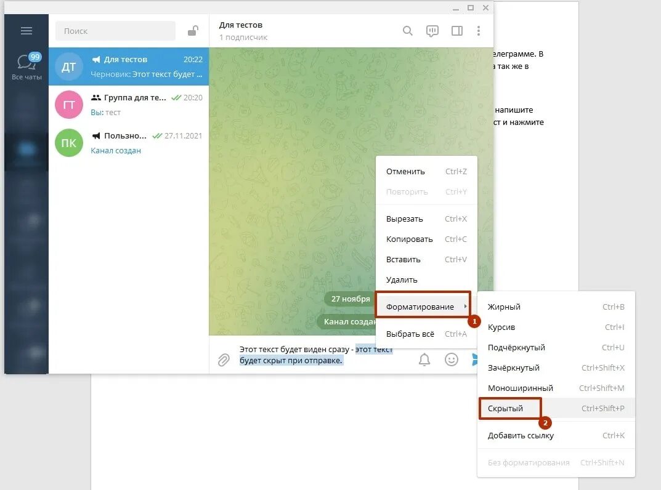
Task: Open the Пользно... channel chat
Action: [129, 142]
